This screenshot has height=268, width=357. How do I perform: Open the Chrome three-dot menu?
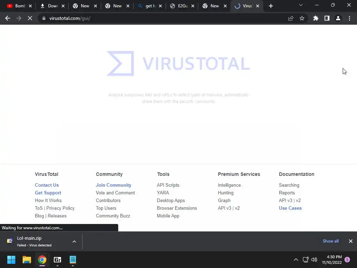[x=349, y=18]
